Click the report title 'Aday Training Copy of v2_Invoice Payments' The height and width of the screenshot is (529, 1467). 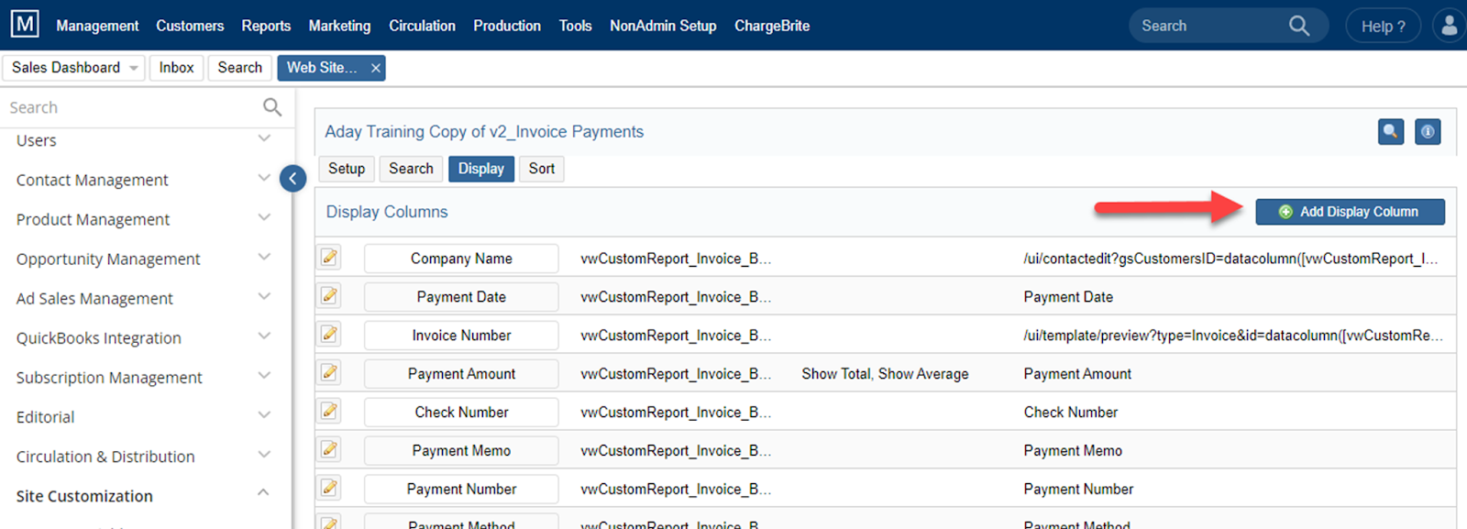[x=484, y=132]
